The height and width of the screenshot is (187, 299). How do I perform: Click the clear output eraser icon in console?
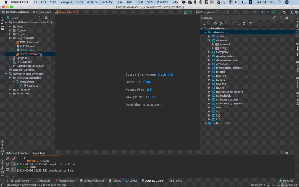click(14, 159)
